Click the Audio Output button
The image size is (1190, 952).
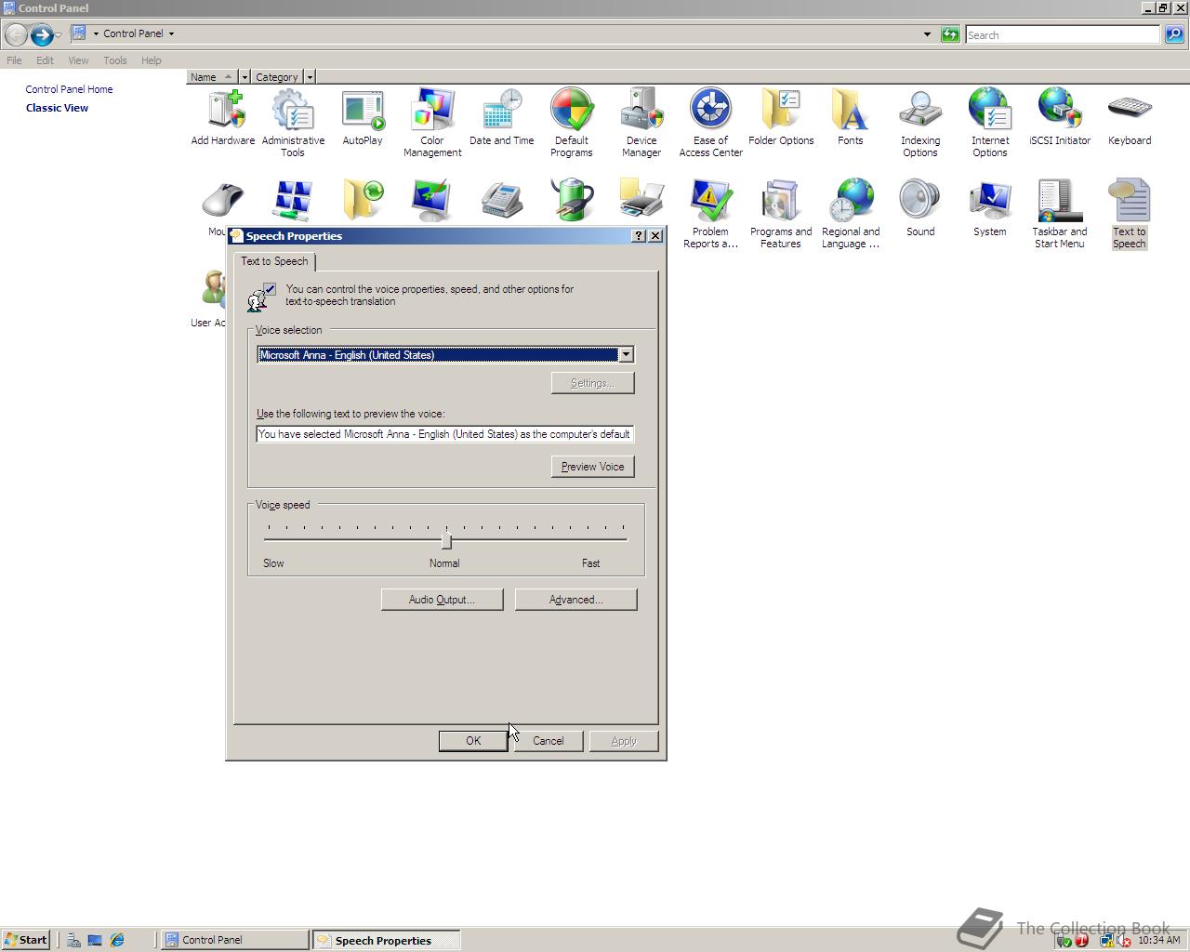(x=442, y=600)
